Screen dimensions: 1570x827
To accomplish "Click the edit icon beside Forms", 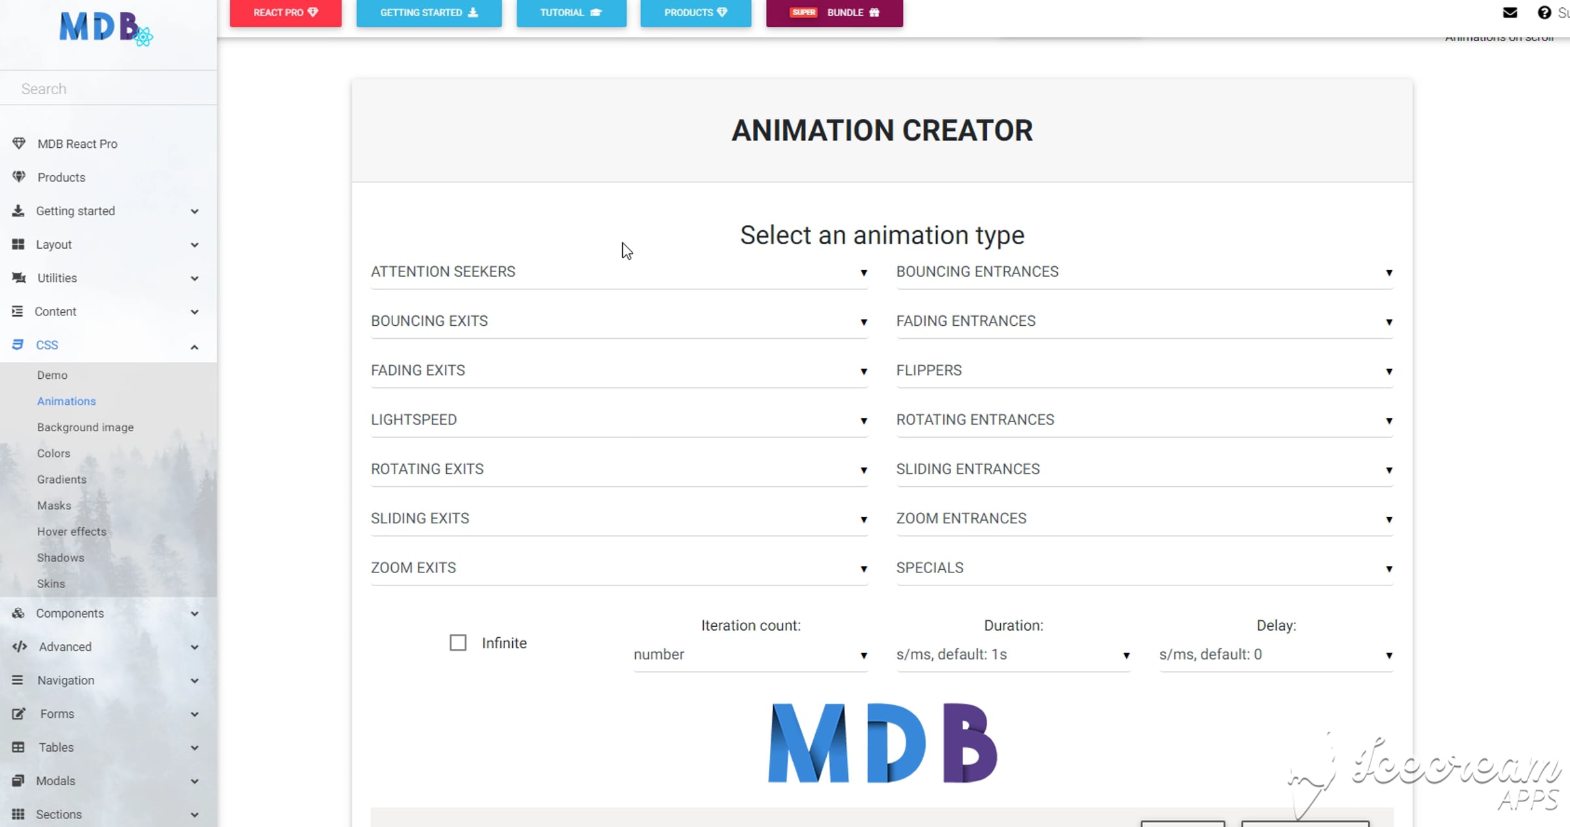I will tap(19, 713).
